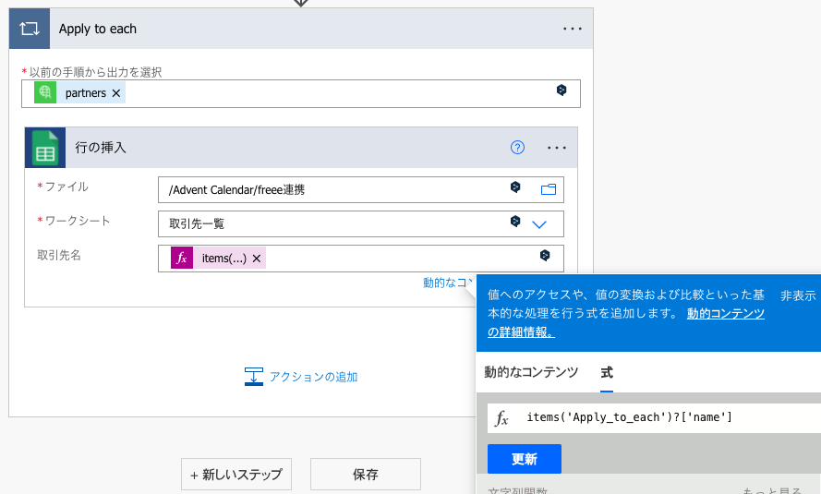
Task: Click the 行の挿入 header title
Action: 101,148
